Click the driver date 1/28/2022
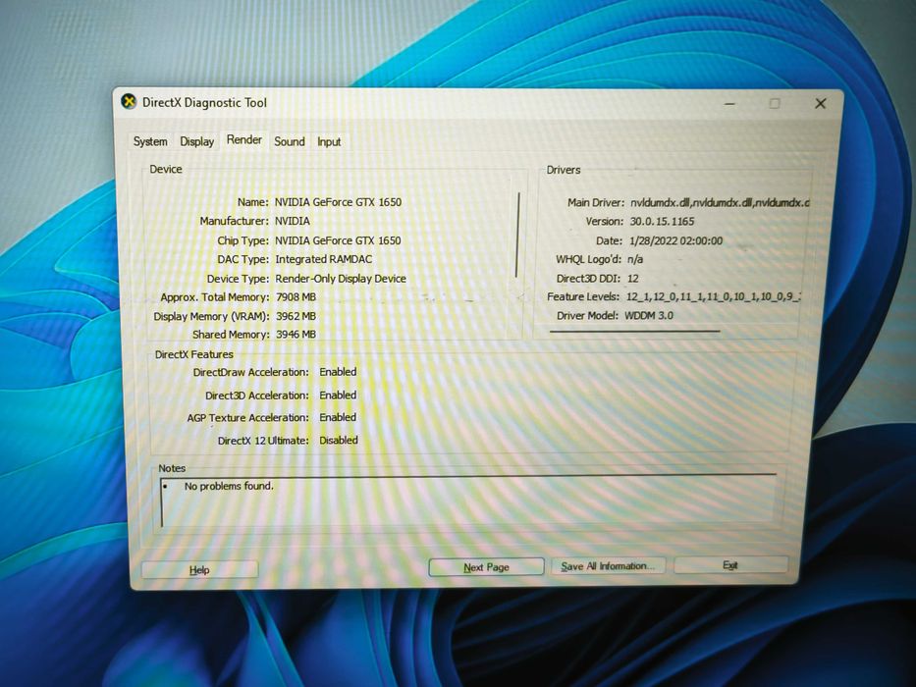 [675, 240]
